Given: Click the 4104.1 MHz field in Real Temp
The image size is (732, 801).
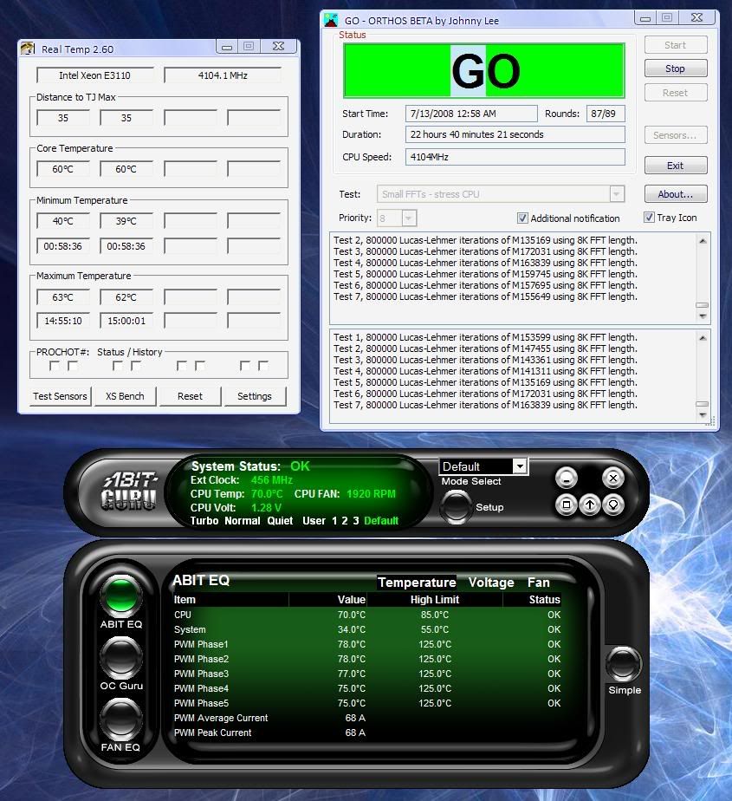Looking at the screenshot, I should [223, 75].
